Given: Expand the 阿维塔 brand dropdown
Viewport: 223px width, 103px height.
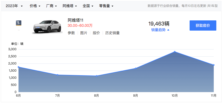Looking at the screenshot, I should click(70, 6).
